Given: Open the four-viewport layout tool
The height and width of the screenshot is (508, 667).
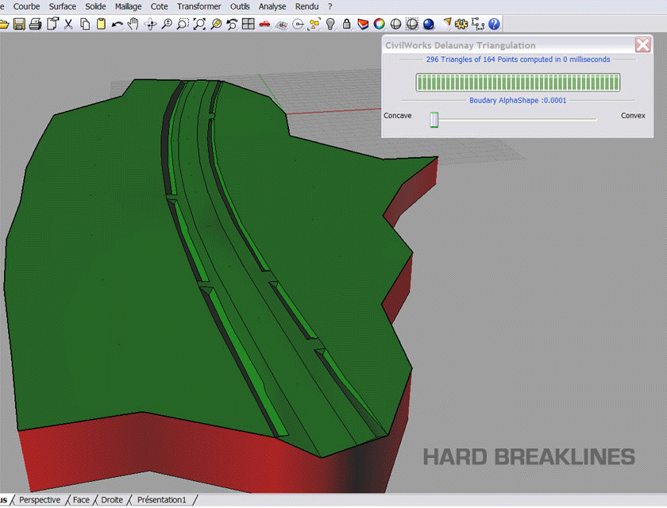Looking at the screenshot, I should tap(249, 24).
